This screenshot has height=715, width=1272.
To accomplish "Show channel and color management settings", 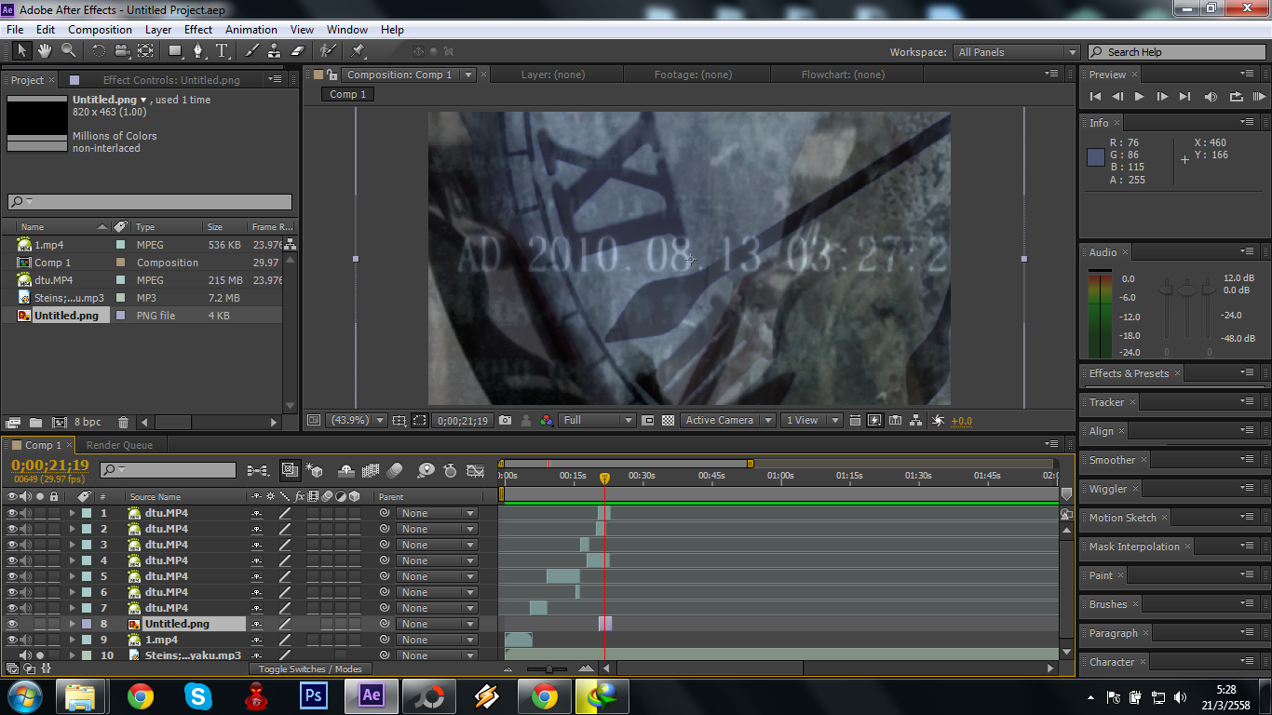I will coord(547,421).
